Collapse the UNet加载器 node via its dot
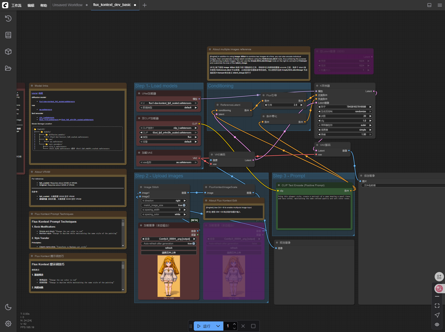Image resolution: width=445 pixels, height=332 pixels. pyautogui.click(x=139, y=93)
